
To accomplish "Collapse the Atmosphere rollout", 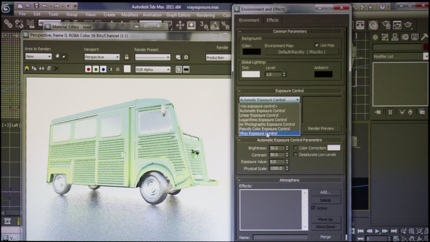I will click(290, 180).
